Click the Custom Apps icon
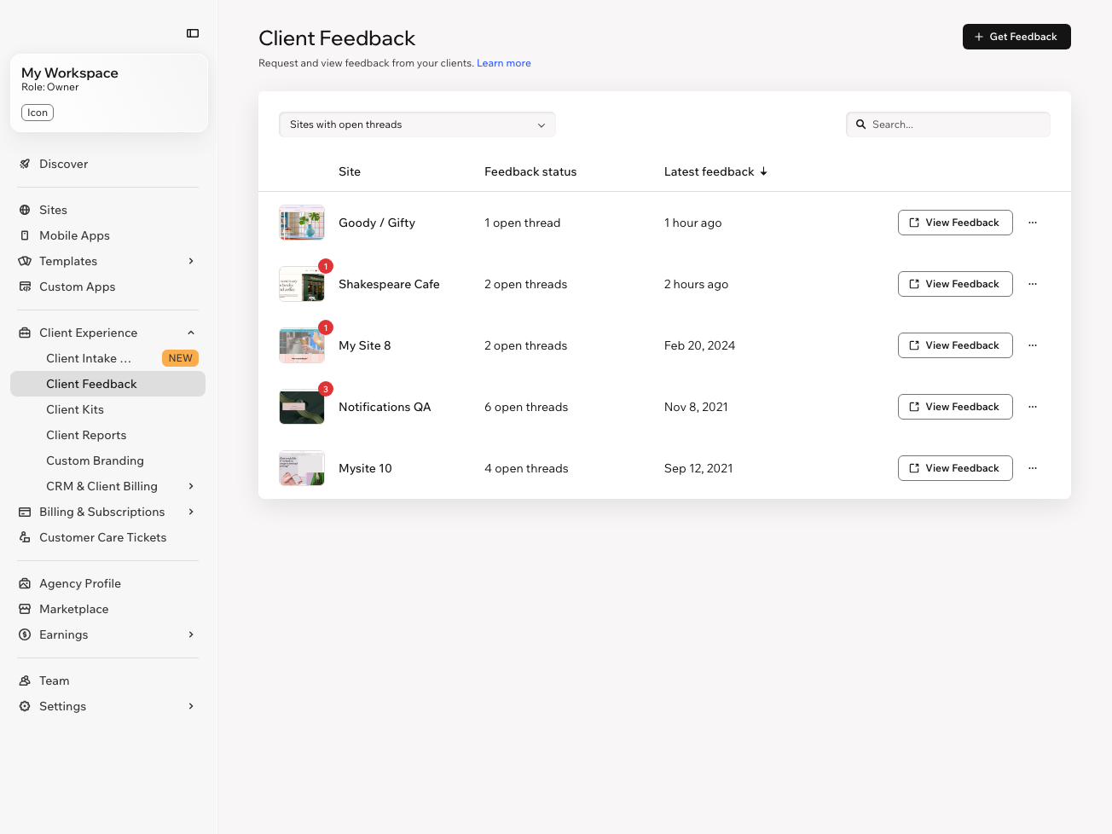This screenshot has height=834, width=1112. click(x=25, y=287)
